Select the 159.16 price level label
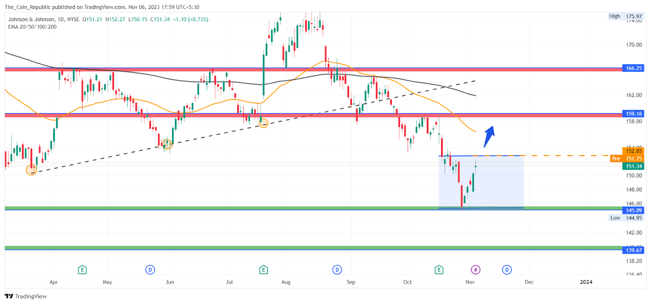Viewport: 651px width, 304px height. (634, 114)
